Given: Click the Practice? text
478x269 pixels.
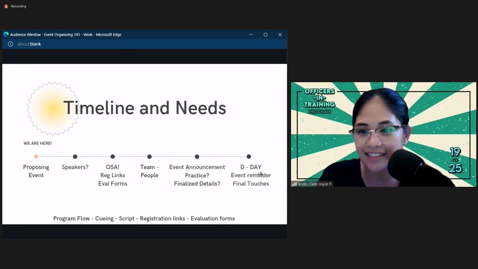Looking at the screenshot, I should pyautogui.click(x=197, y=175).
